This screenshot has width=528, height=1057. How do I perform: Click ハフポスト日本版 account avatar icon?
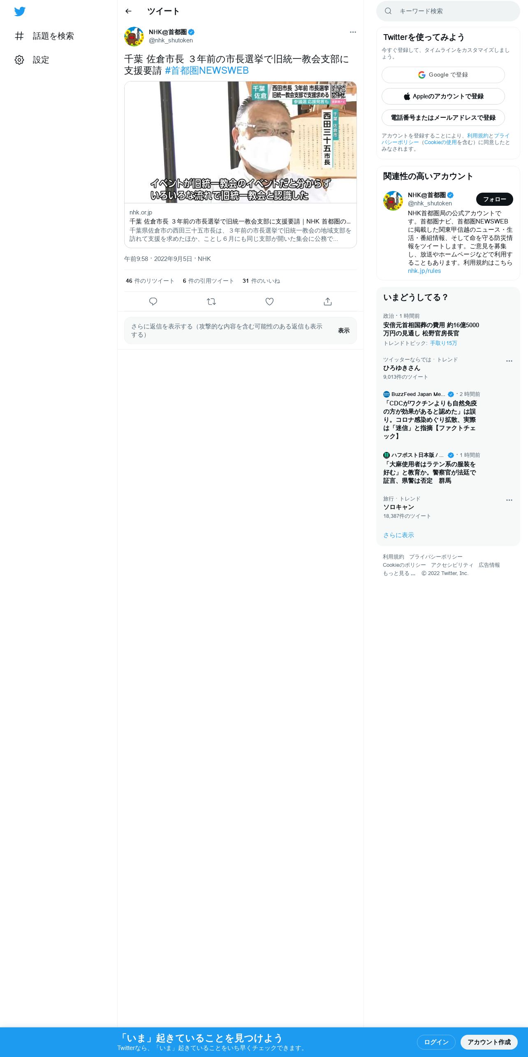coord(387,455)
